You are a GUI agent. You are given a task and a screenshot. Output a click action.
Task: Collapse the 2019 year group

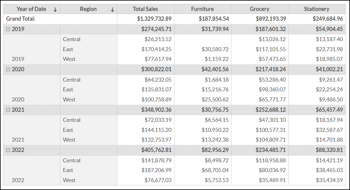pyautogui.click(x=8, y=29)
